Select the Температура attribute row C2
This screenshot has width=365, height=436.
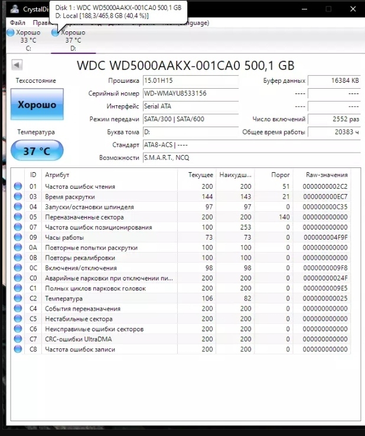[x=181, y=298]
